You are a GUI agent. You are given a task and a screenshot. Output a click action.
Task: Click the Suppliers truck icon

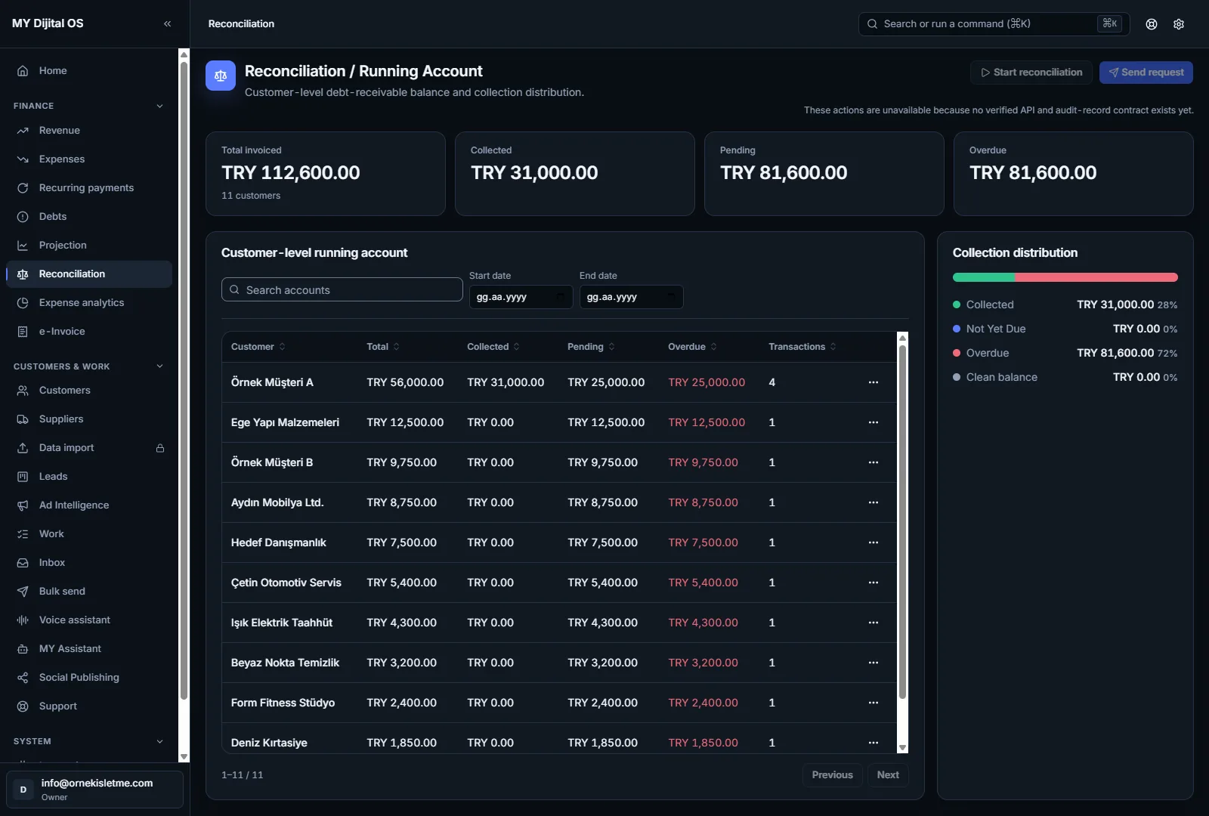pyautogui.click(x=23, y=419)
